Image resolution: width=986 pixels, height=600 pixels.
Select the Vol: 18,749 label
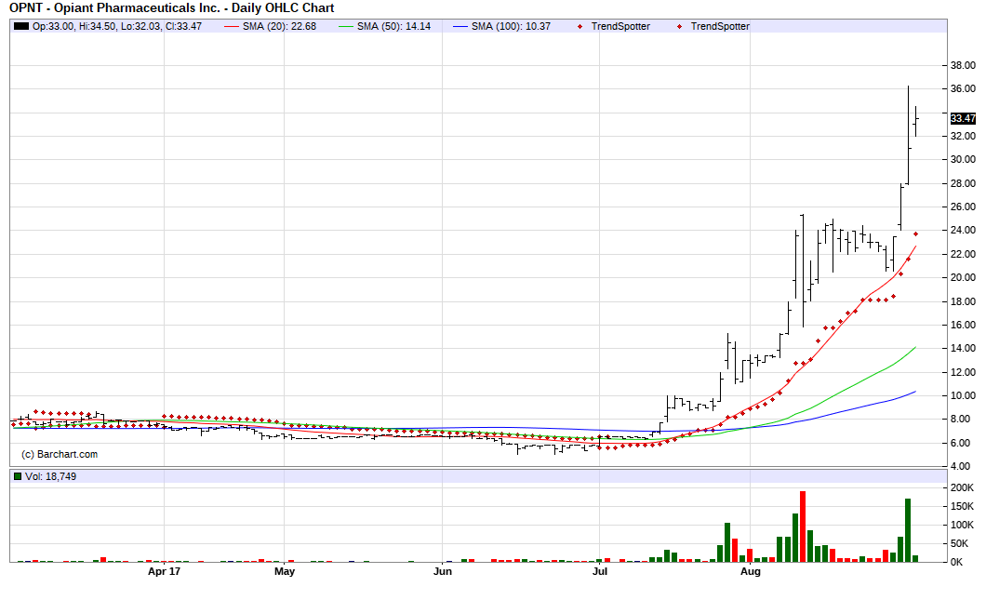[x=50, y=476]
